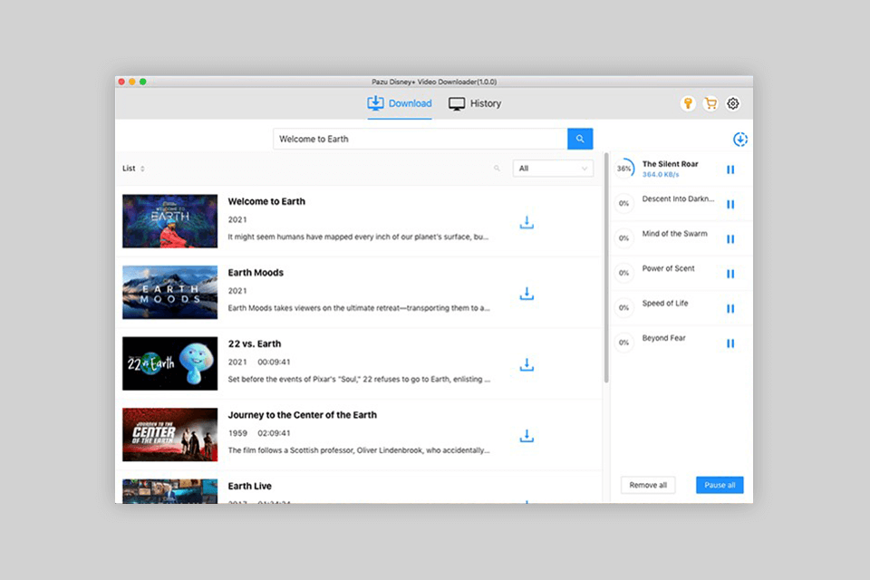Switch to the Download tab
The height and width of the screenshot is (580, 870).
click(x=400, y=103)
